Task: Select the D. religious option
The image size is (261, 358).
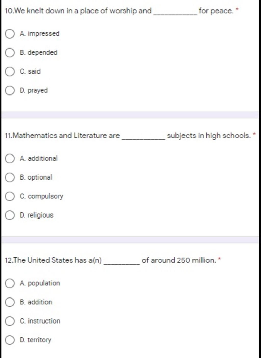Action: (10, 215)
